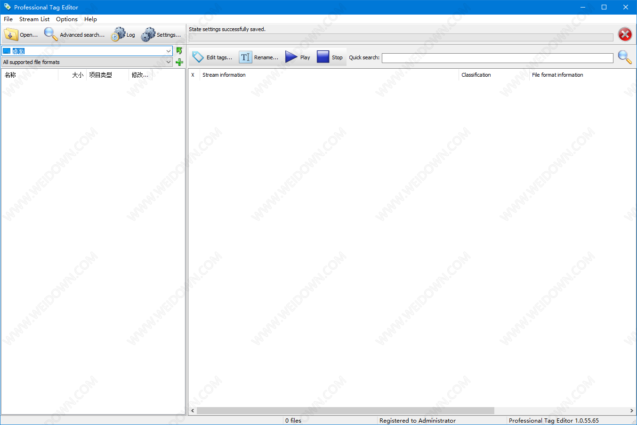The width and height of the screenshot is (637, 425).
Task: Click the green arrow folder refresh icon
Action: point(179,50)
